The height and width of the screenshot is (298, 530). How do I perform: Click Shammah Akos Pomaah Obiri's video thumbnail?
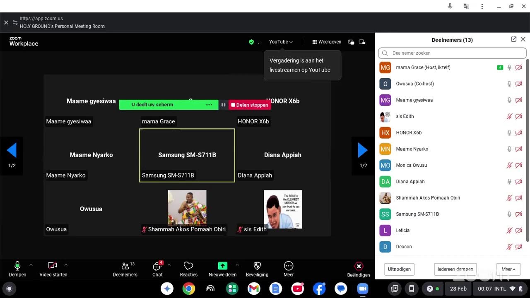click(x=187, y=207)
